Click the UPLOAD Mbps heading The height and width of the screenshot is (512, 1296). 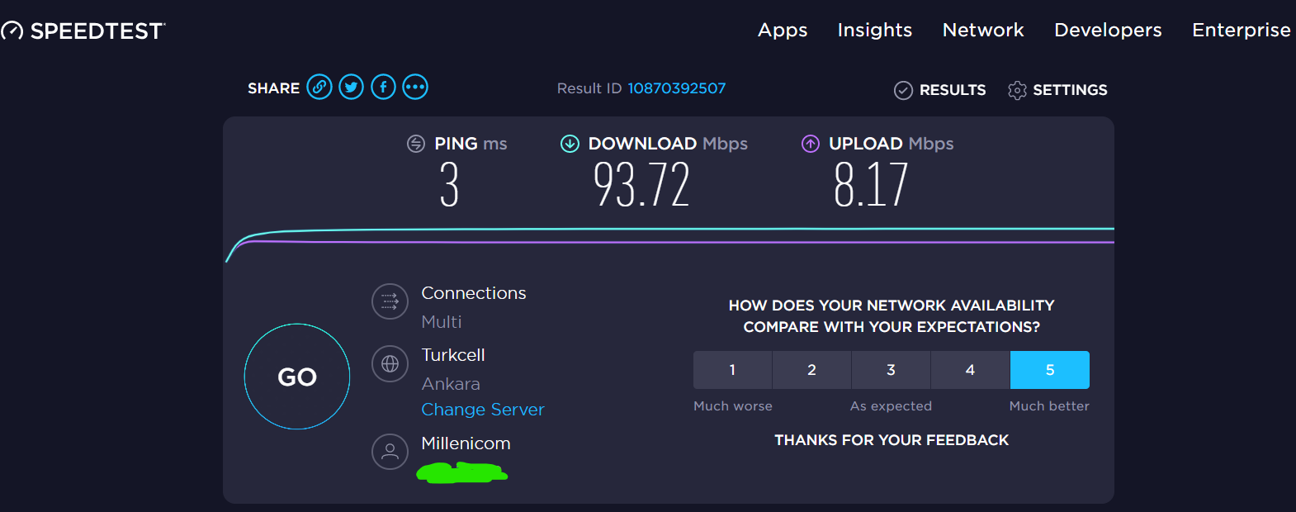tap(892, 144)
